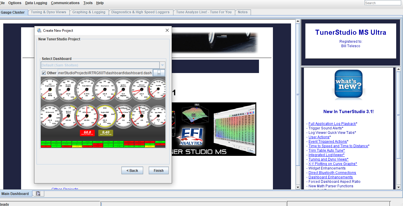Click Log Viewer Quick View Tabs text

click(332, 133)
